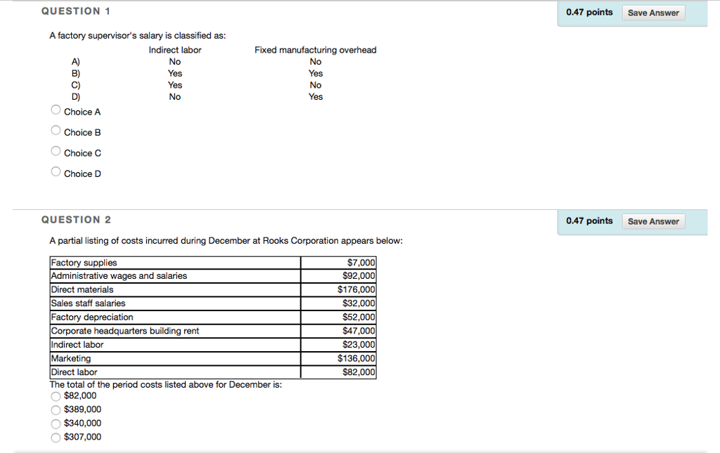This screenshot has width=720, height=453.
Task: Select Choice A for Question 1
Action: coord(56,110)
